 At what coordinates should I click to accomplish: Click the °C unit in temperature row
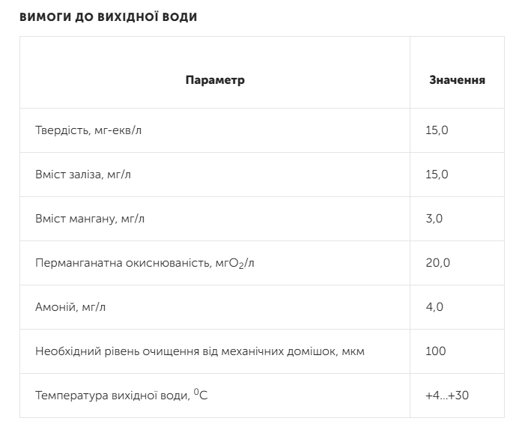200,393
